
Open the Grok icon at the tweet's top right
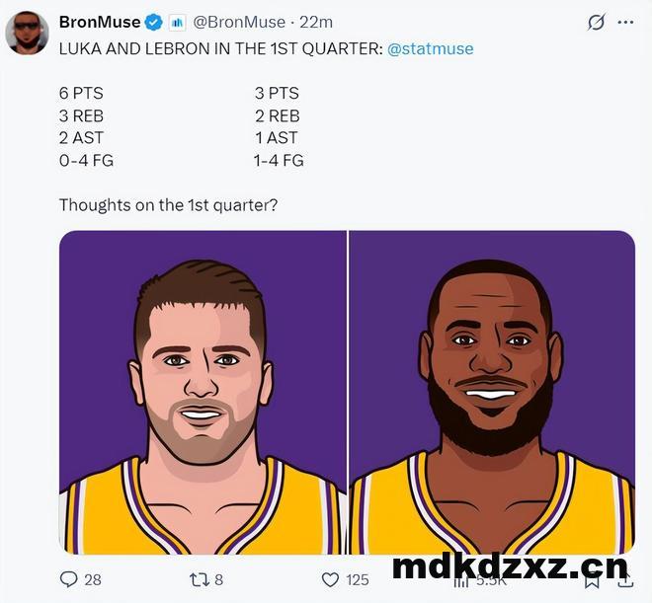click(x=596, y=22)
